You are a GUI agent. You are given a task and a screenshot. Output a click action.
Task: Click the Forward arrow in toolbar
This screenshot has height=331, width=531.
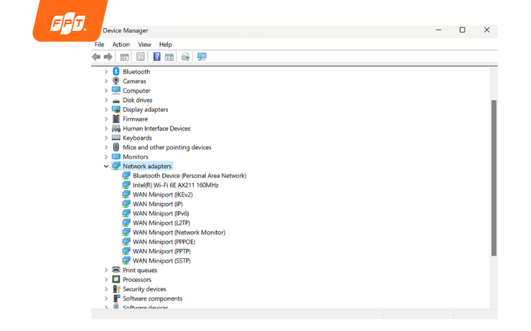point(108,57)
